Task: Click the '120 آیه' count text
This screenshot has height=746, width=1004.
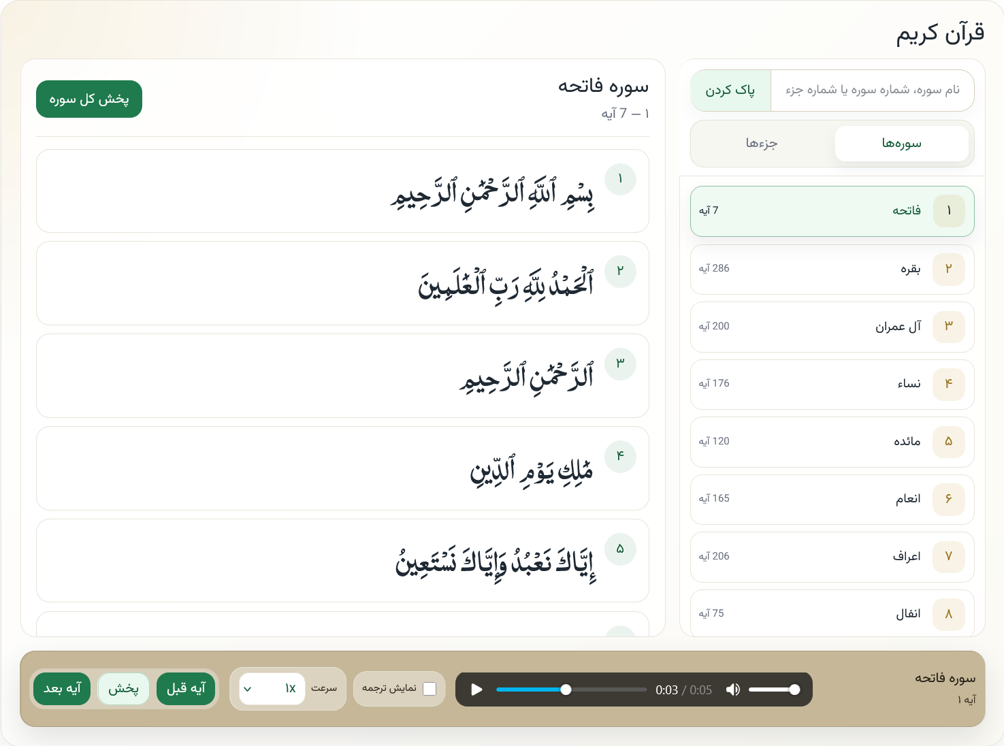Action: click(x=714, y=442)
